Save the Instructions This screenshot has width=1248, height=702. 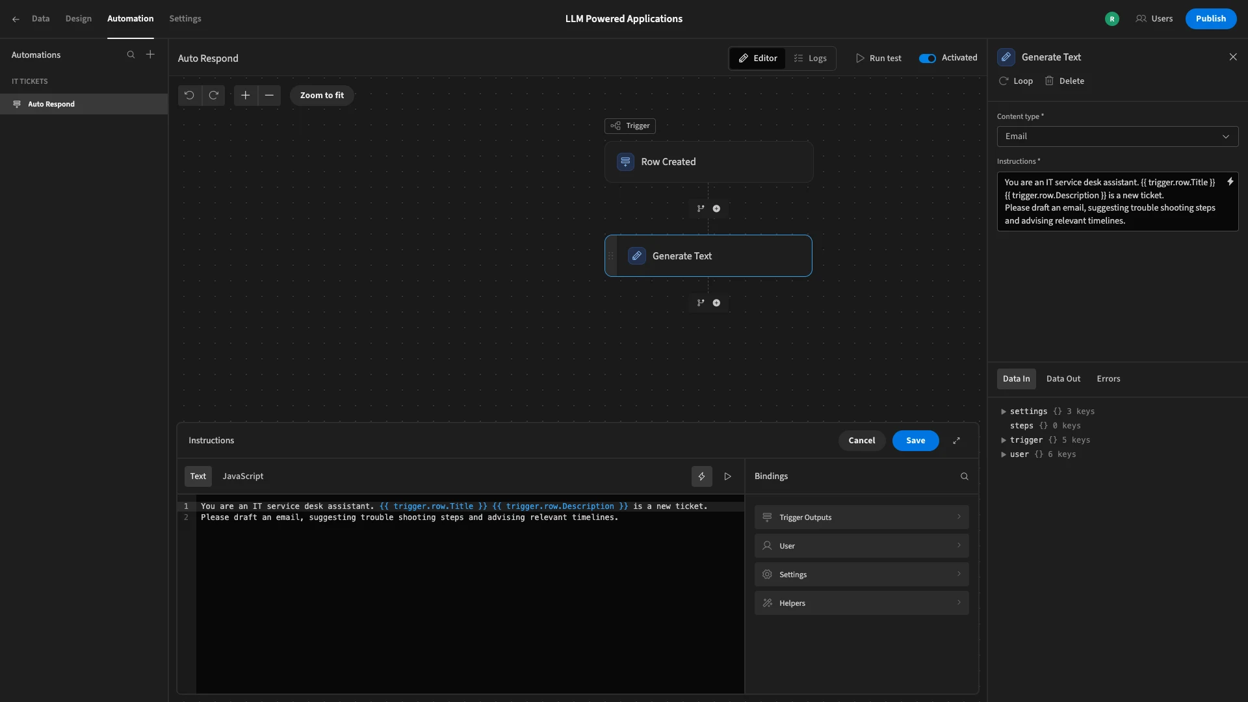[915, 441]
